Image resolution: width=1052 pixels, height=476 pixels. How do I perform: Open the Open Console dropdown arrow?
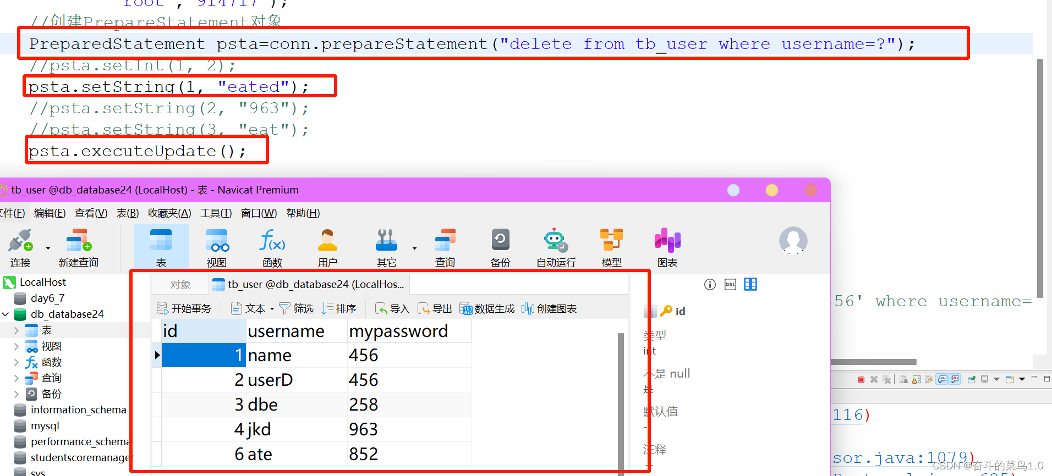(1022, 379)
